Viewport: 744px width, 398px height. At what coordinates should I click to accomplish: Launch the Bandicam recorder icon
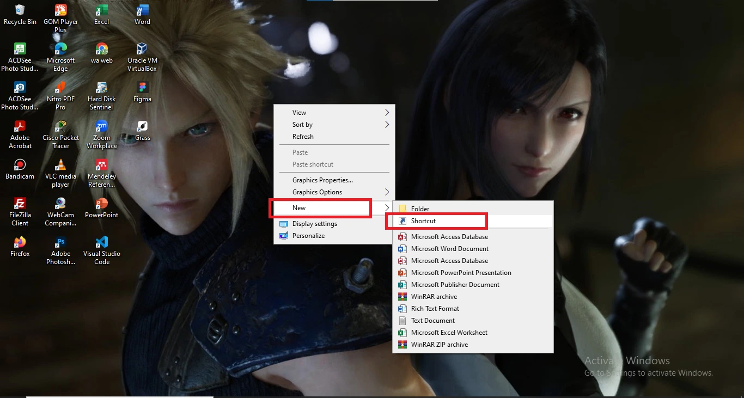[x=20, y=169]
